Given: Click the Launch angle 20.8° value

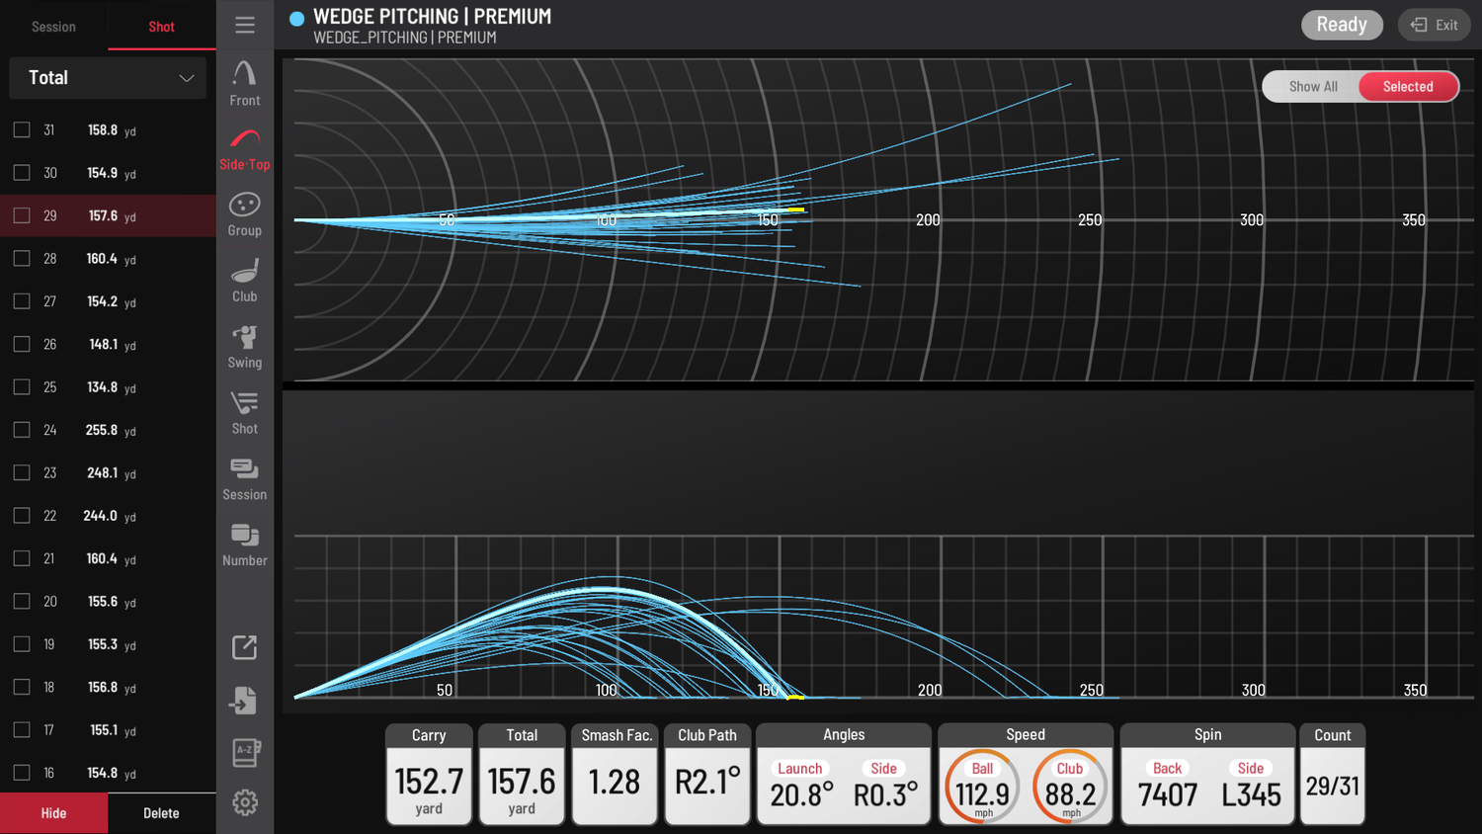Looking at the screenshot, I should coord(801,794).
